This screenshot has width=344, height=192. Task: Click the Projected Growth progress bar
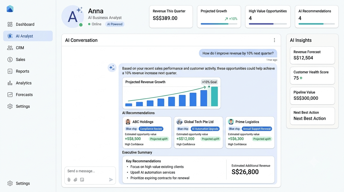pyautogui.click(x=219, y=24)
